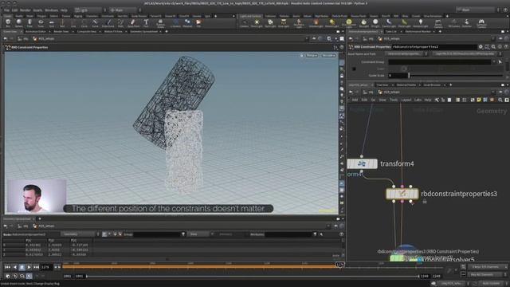Select the Circle shelf tool
Viewport: 510px width, 287px height.
pos(84,23)
